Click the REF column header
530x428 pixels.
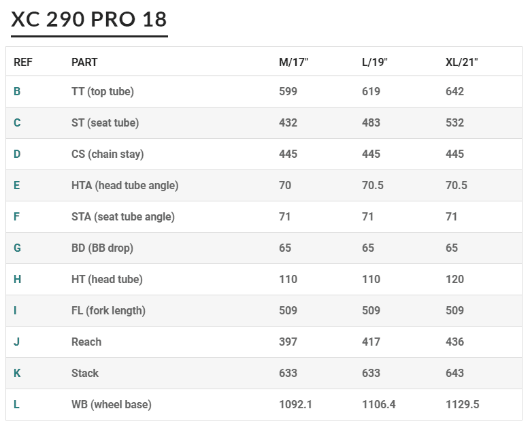pos(23,62)
